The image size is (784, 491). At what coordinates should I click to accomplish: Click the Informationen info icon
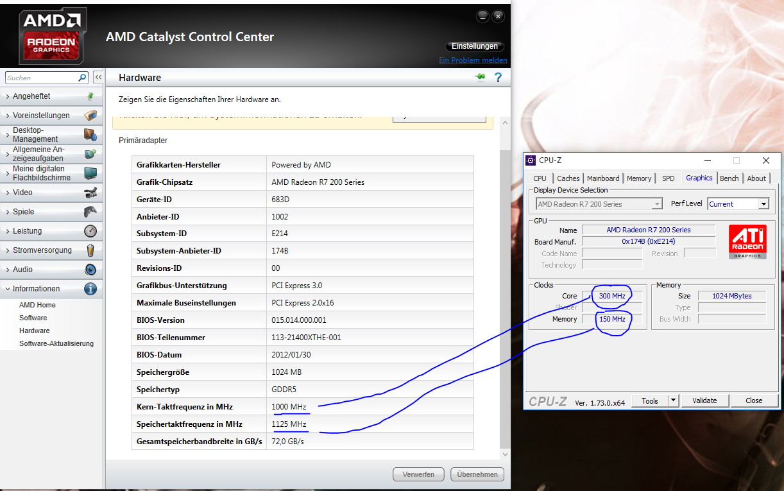click(x=90, y=289)
